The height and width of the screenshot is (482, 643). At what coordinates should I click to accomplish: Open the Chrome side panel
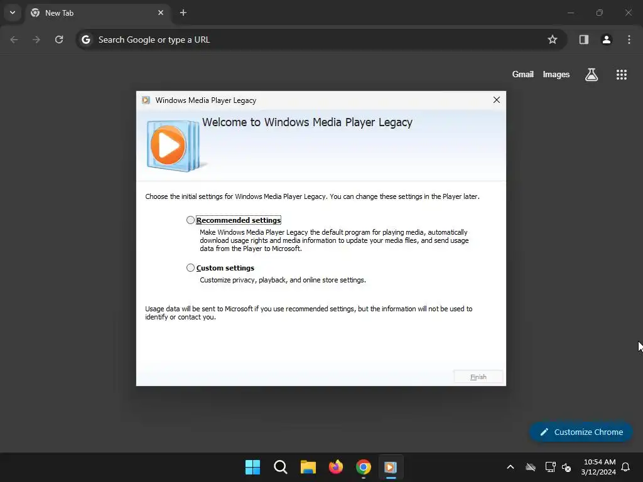tap(583, 40)
